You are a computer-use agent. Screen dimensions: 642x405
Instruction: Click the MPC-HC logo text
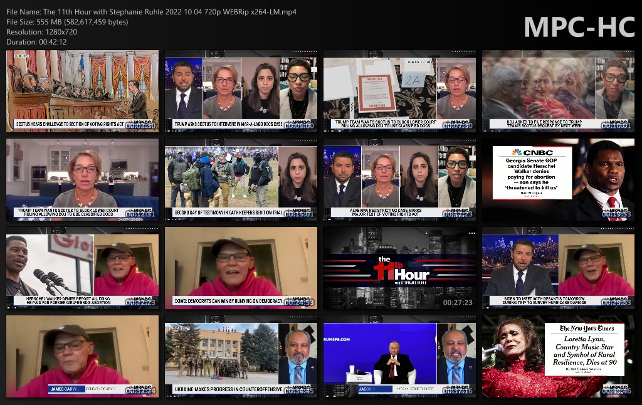(579, 27)
